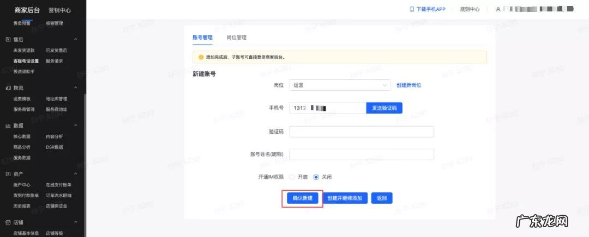Open the 创建新岗位 link

[x=408, y=85]
